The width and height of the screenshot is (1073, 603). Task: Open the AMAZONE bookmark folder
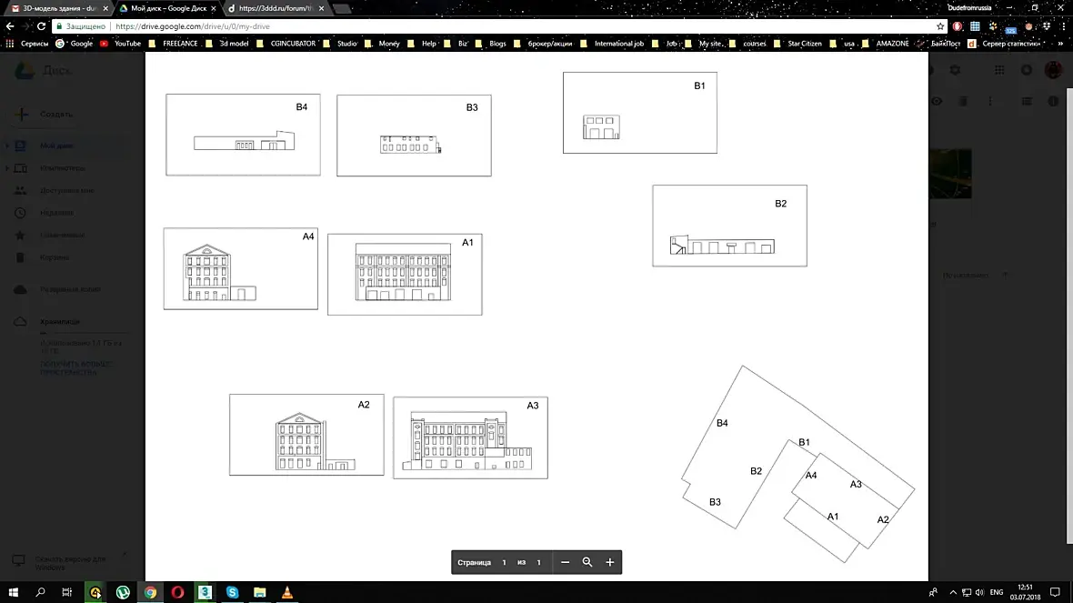coord(886,43)
